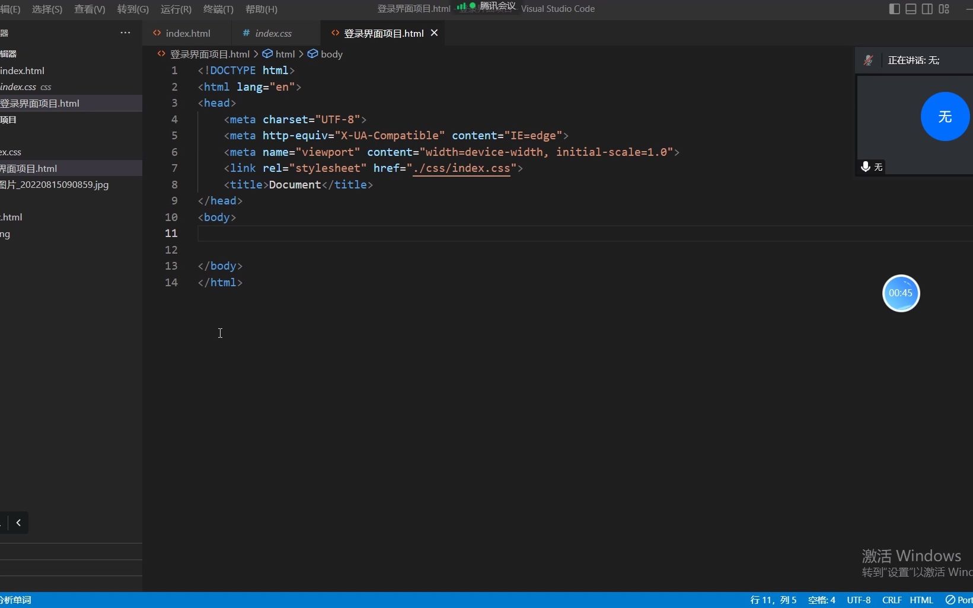
Task: Select 登录界面项目.html in open editors list
Action: 71,103
